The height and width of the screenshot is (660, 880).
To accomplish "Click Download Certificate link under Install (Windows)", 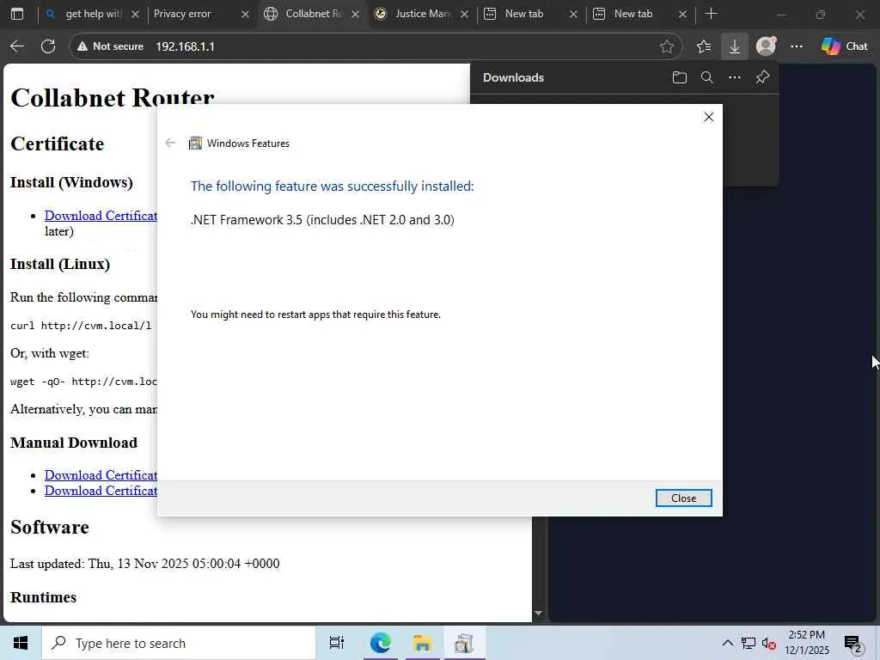I will click(101, 216).
